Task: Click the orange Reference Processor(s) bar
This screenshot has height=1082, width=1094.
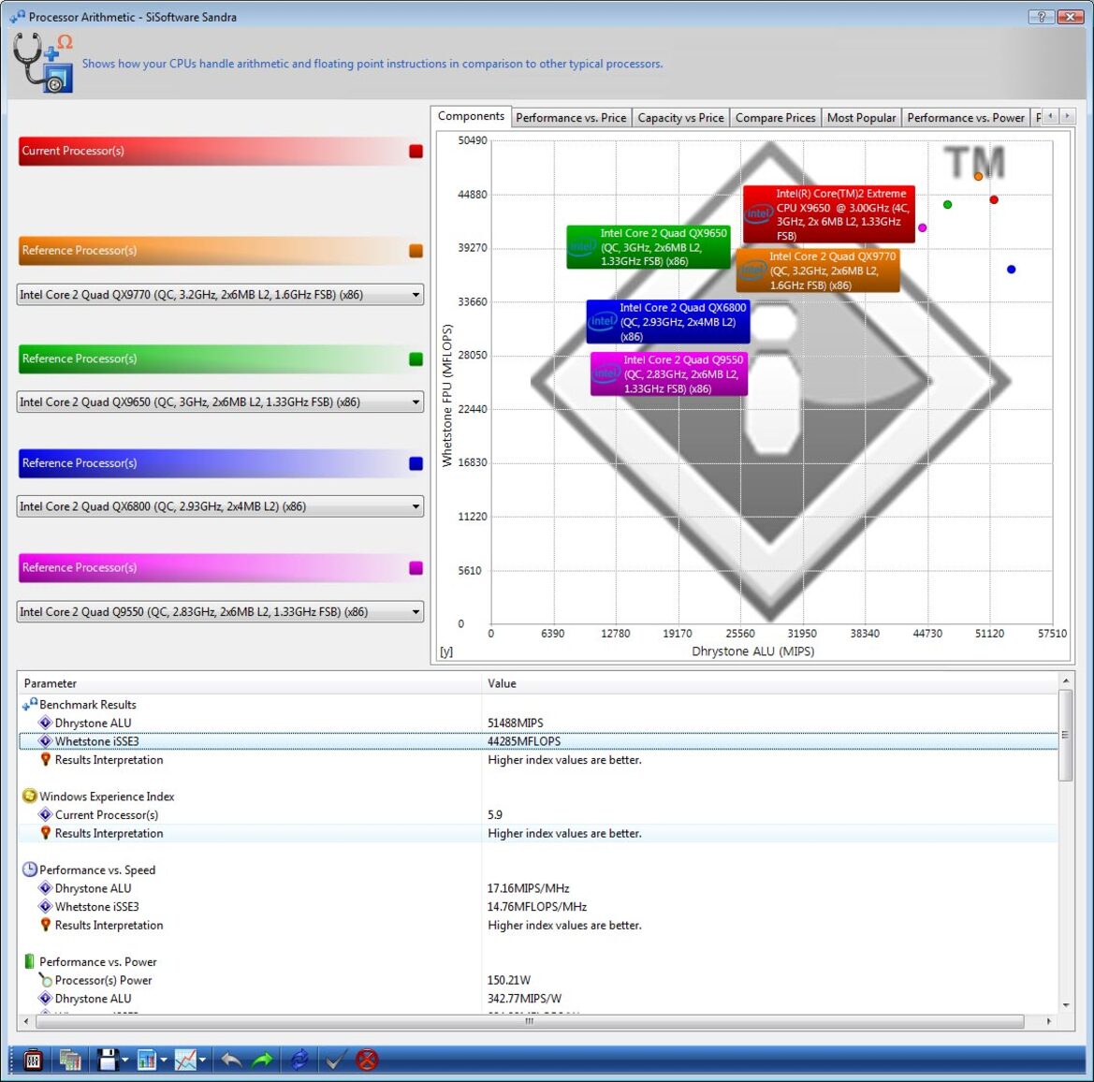Action: [221, 251]
